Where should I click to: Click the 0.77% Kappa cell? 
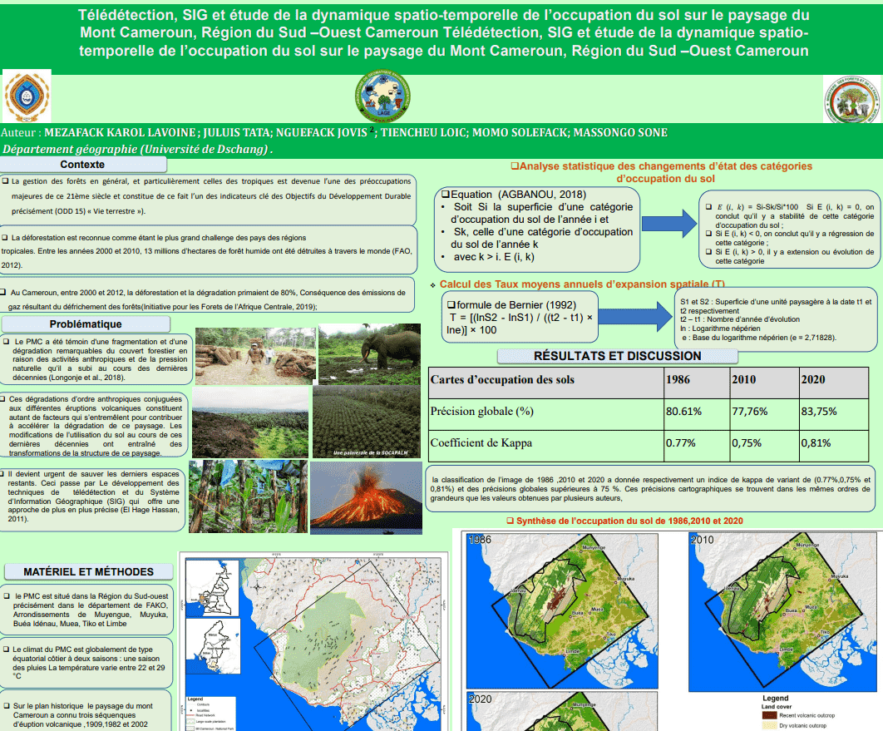tap(697, 446)
